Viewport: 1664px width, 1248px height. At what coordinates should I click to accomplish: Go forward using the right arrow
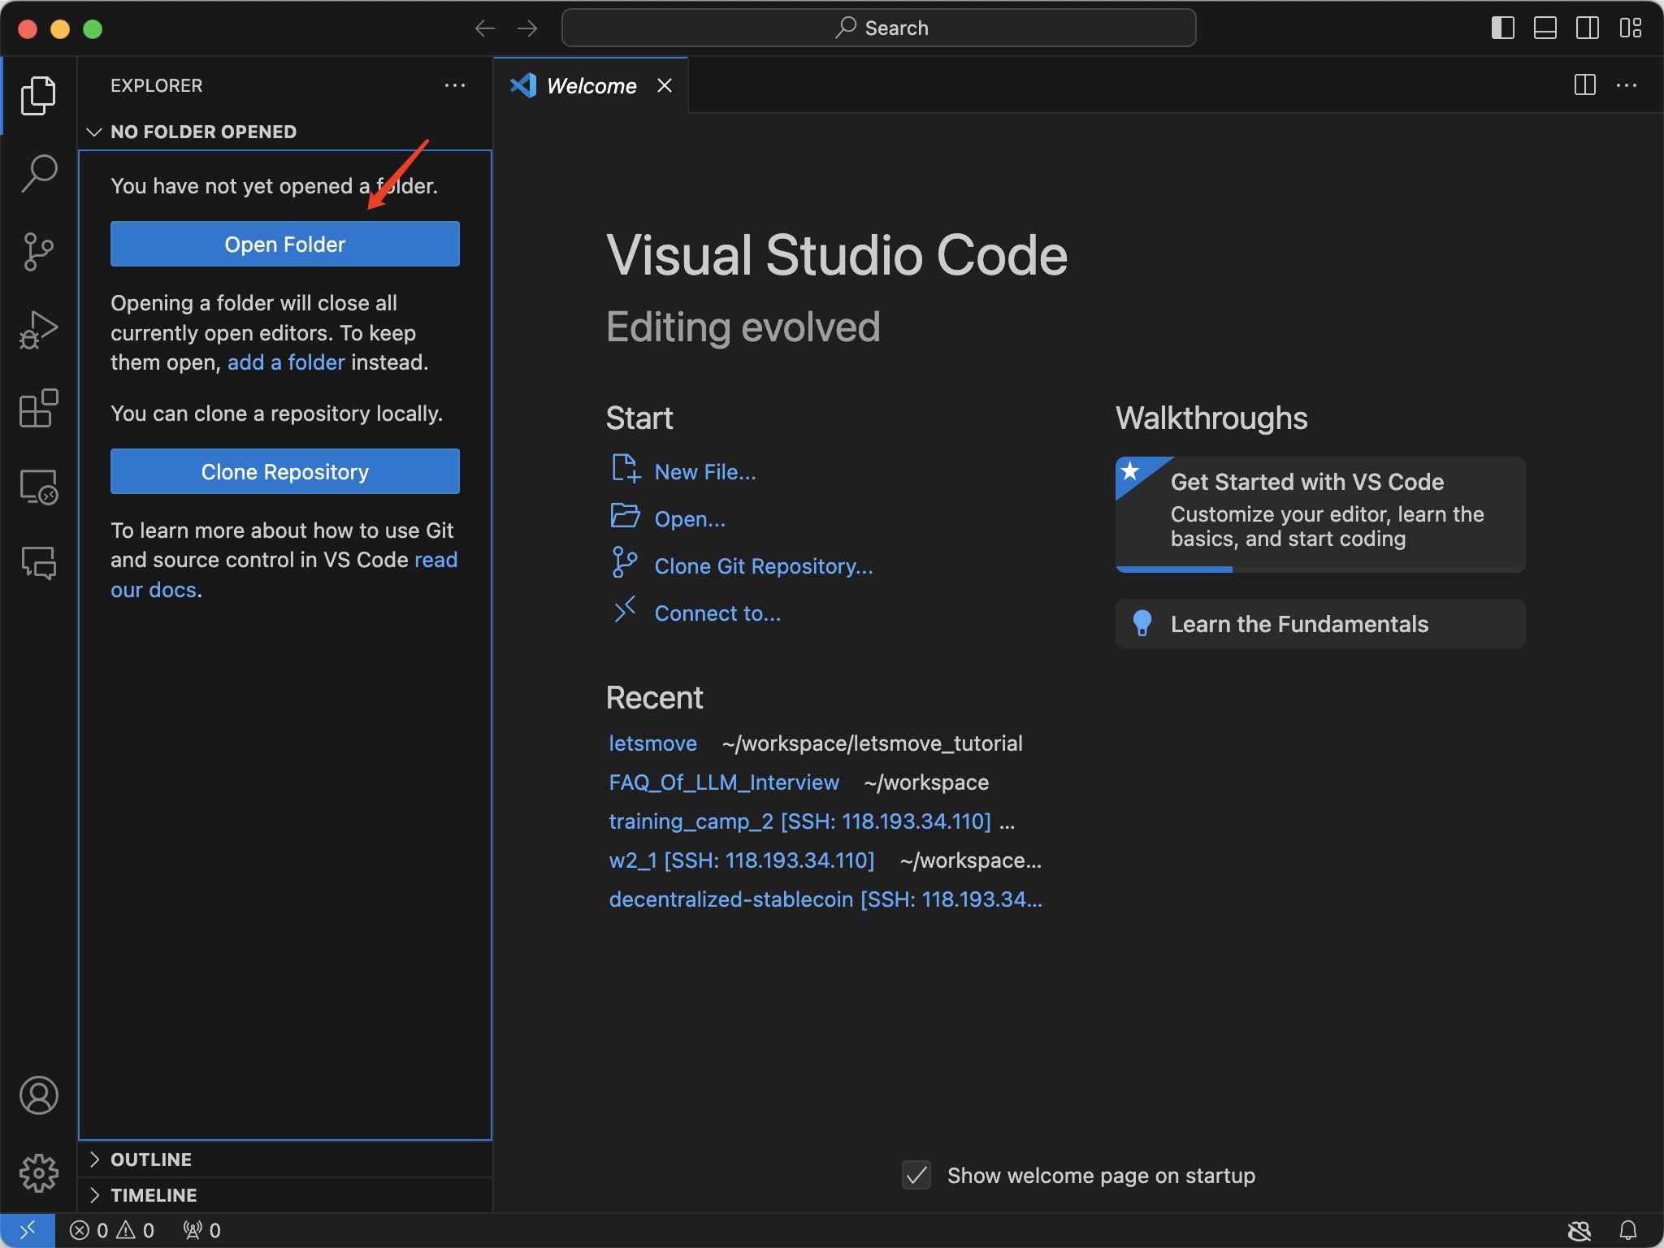pyautogui.click(x=527, y=28)
